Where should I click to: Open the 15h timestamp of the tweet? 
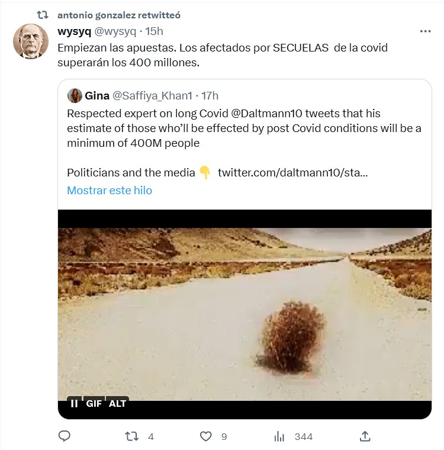pos(155,31)
